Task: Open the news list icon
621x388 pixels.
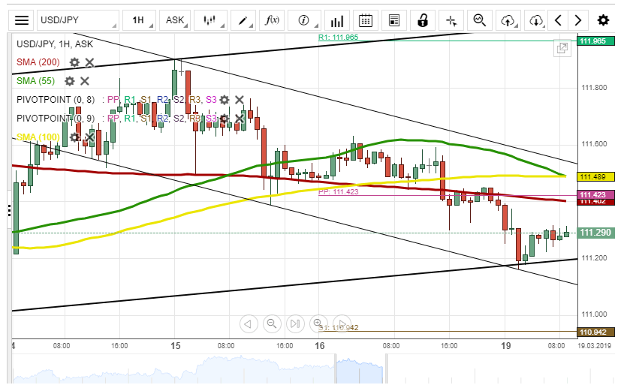Action: (x=394, y=20)
